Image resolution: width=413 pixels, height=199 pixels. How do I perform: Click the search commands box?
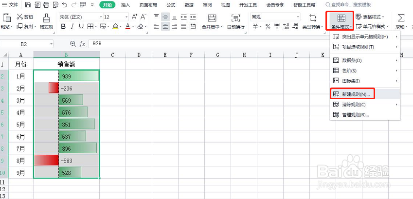pos(348,5)
